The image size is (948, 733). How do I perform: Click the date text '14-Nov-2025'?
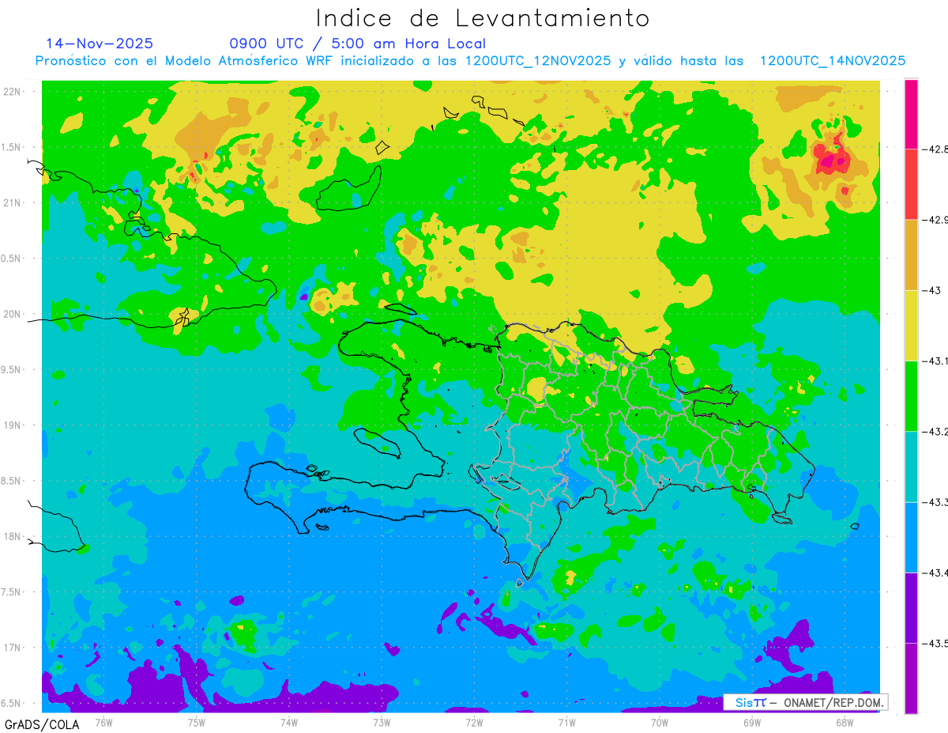tap(100, 43)
